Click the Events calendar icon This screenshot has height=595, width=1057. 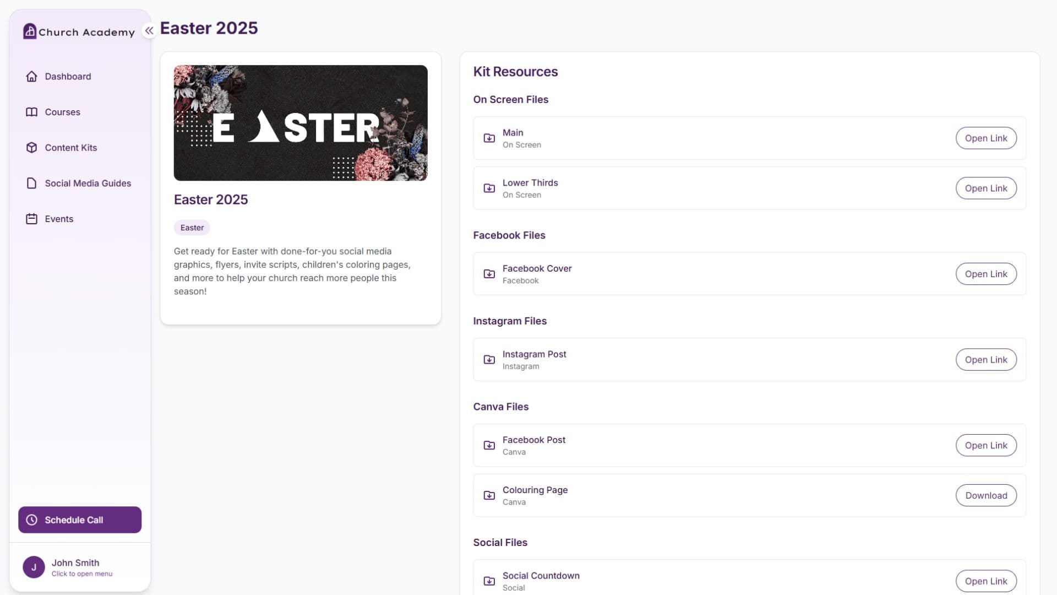(31, 219)
